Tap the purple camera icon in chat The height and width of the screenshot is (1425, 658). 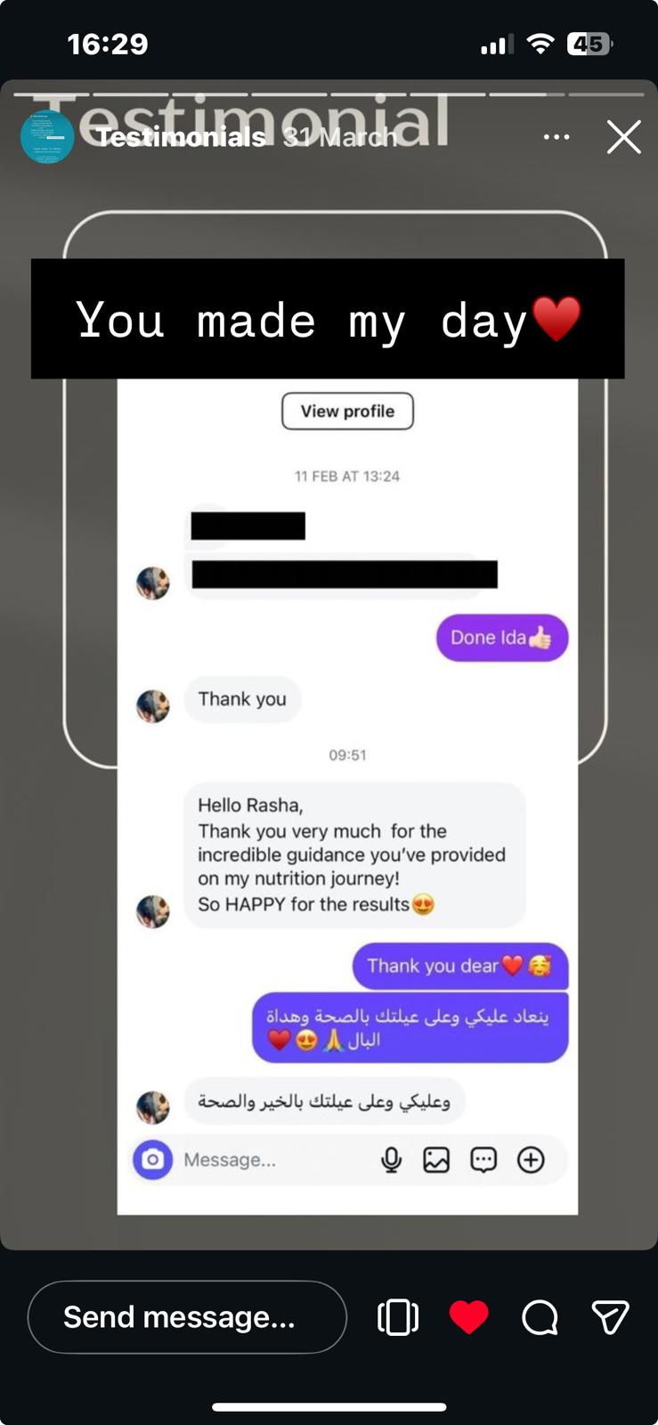coord(153,1160)
